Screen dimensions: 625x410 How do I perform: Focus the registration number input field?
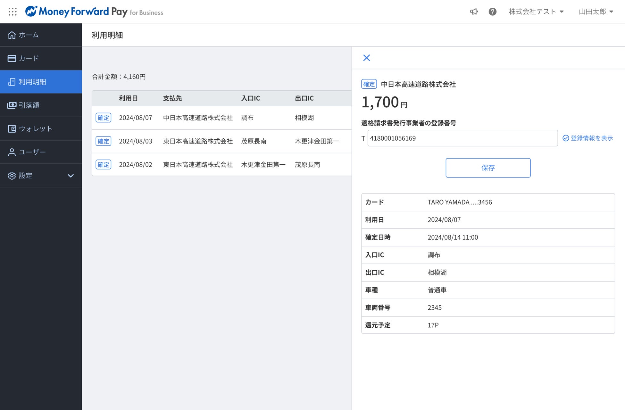click(x=462, y=138)
